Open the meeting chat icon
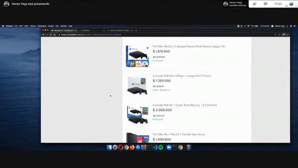 point(265,4)
